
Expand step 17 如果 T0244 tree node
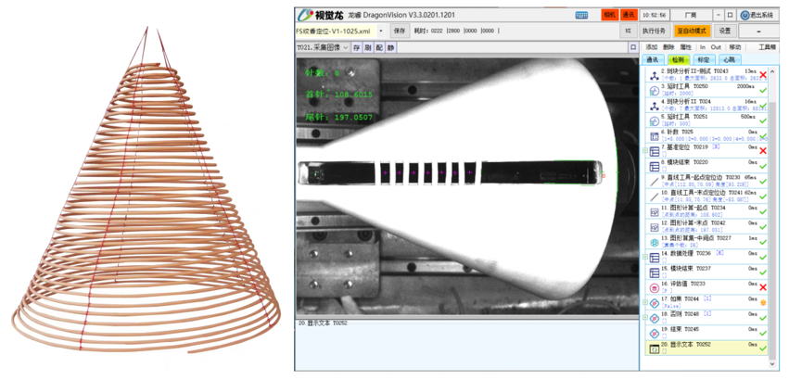645,302
